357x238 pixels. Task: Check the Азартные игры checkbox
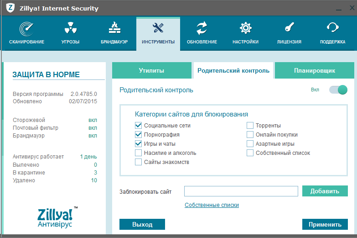tap(250, 144)
